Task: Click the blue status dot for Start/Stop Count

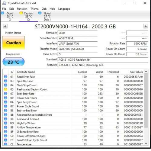Action: click(5, 85)
